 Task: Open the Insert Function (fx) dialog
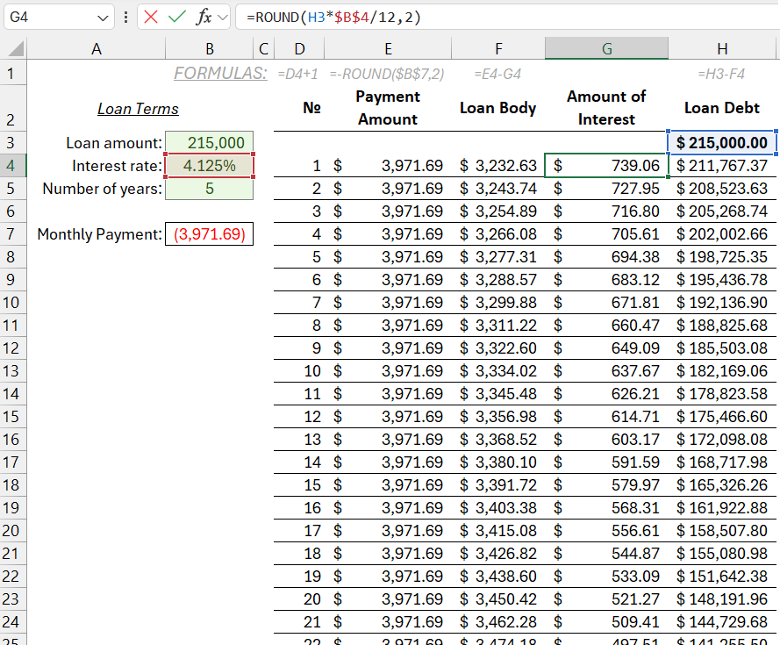click(205, 17)
